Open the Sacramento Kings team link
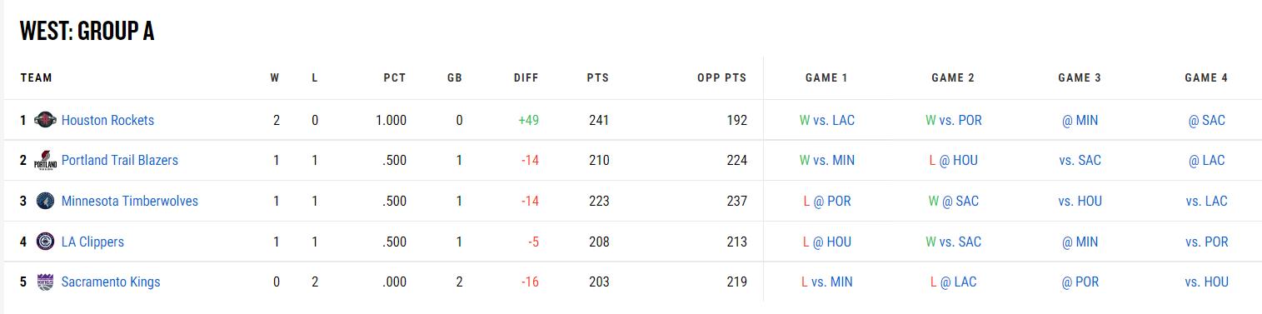 (x=111, y=282)
